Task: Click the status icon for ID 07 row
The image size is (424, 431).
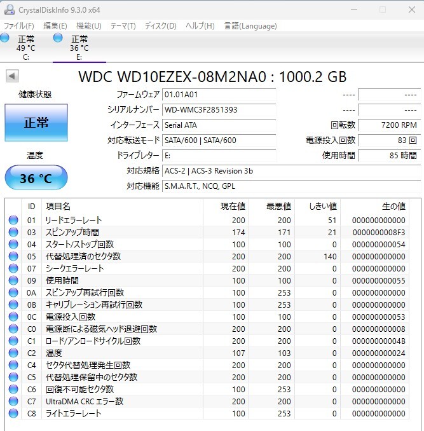Action: tap(13, 268)
